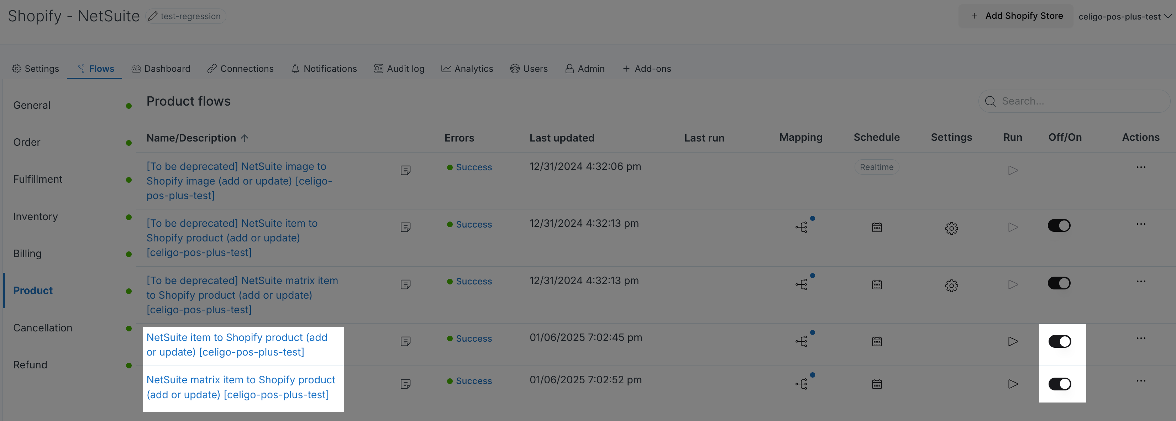The height and width of the screenshot is (421, 1176).
Task: Open NetSuite item to Shopify product flow link
Action: [237, 345]
